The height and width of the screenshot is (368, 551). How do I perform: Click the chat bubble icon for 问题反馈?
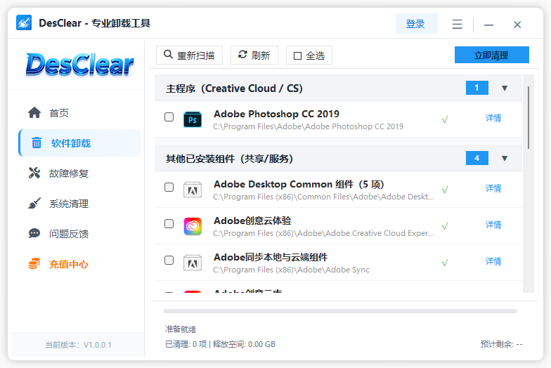(34, 233)
